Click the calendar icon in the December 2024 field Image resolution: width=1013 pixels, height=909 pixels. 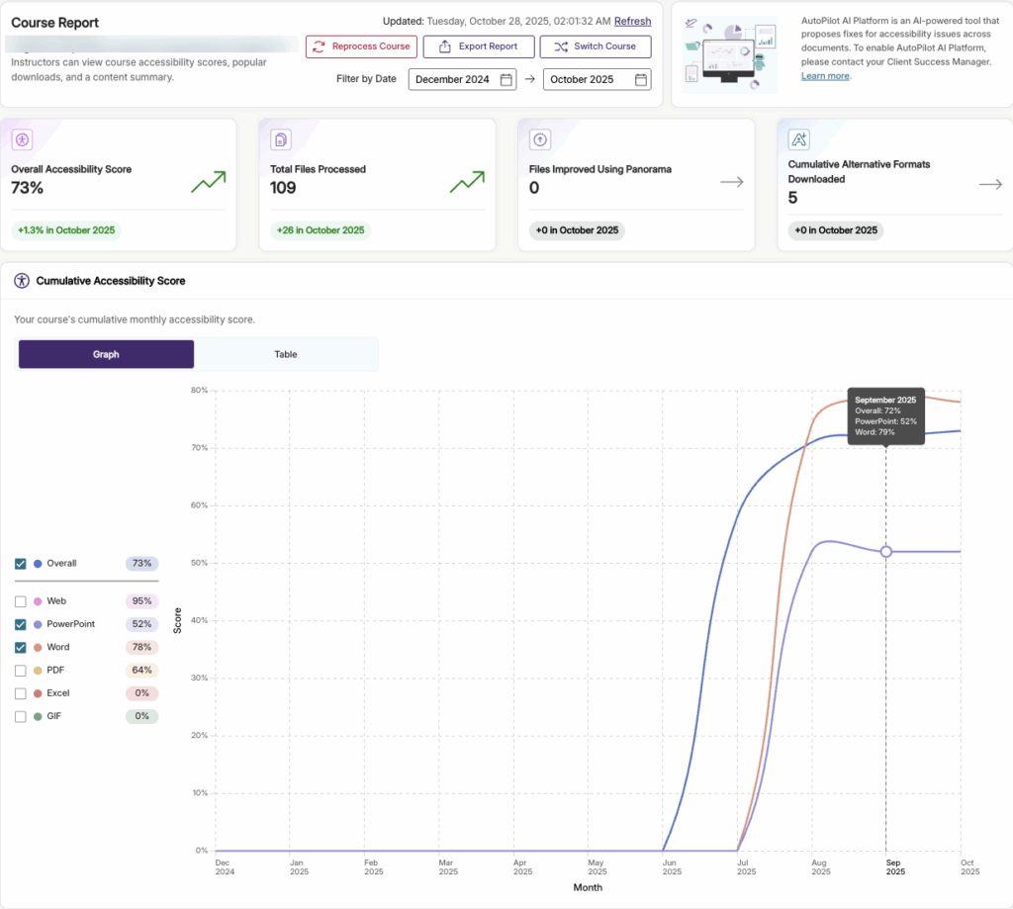tap(506, 79)
